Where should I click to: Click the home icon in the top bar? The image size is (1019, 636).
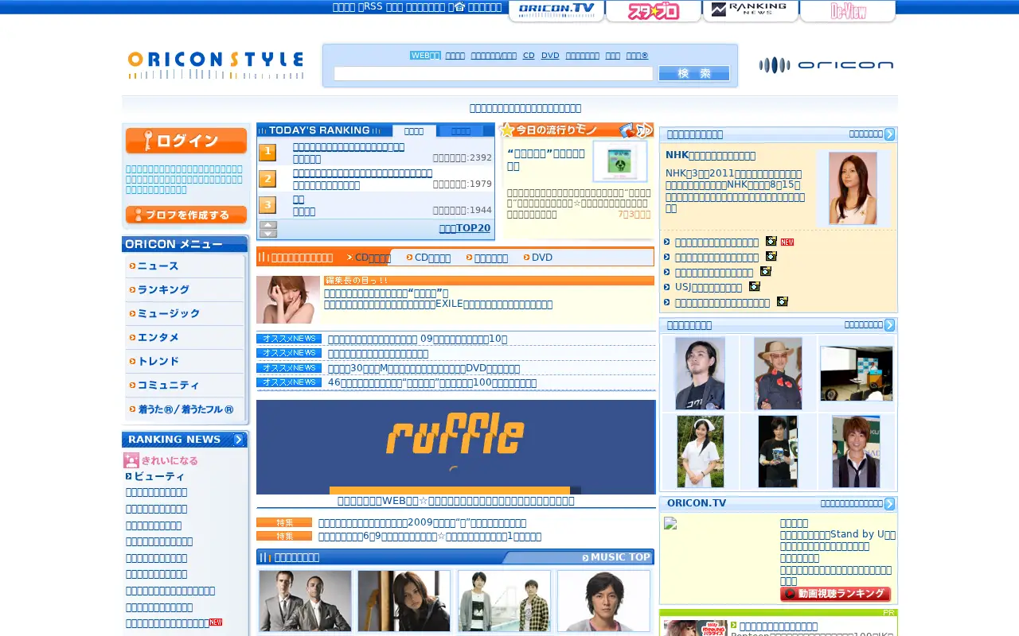pos(459,6)
